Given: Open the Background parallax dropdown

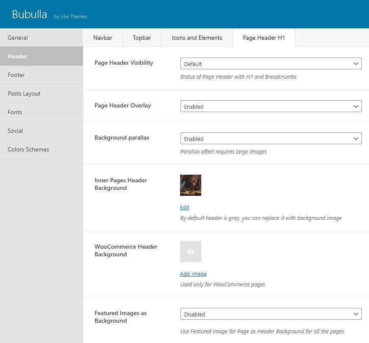Looking at the screenshot, I should pos(271,138).
